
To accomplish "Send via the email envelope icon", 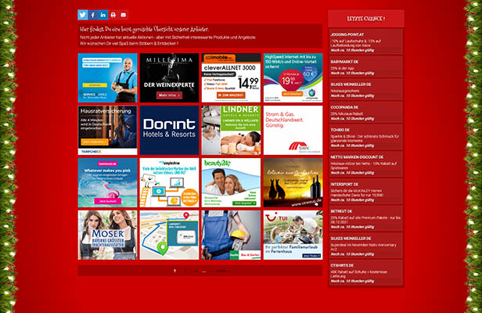I will pos(123,15).
